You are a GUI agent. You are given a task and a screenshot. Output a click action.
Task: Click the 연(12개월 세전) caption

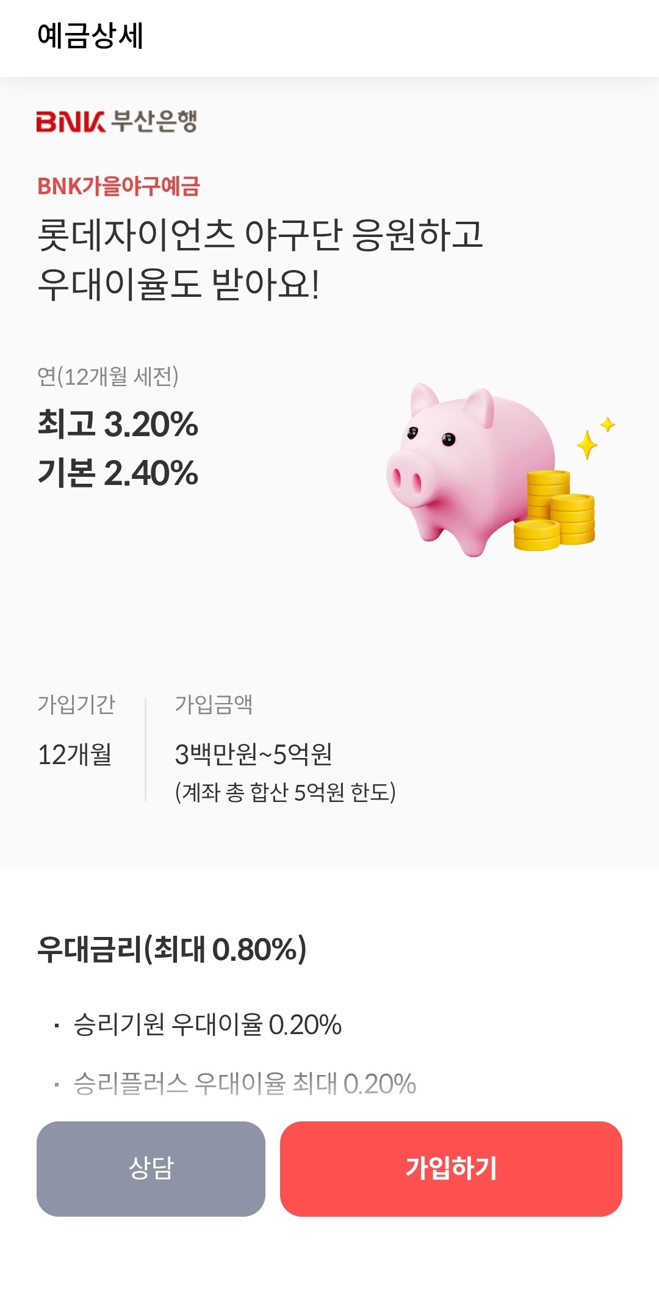coord(108,376)
